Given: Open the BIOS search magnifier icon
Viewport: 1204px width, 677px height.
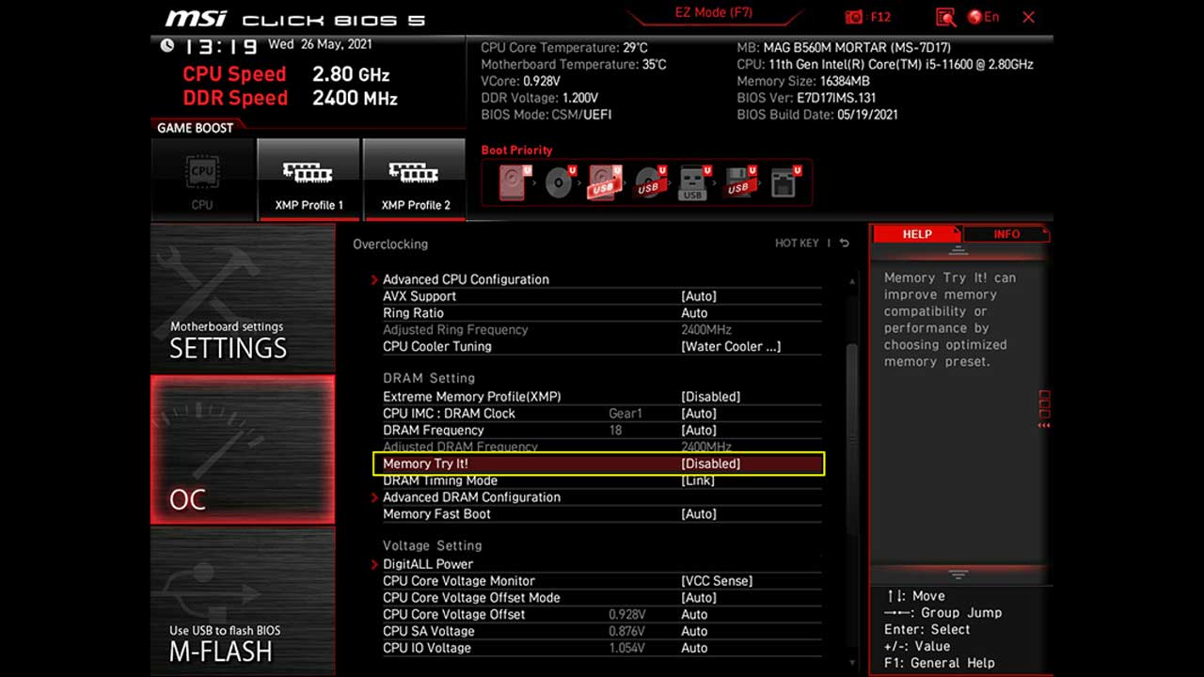Looking at the screenshot, I should click(945, 17).
